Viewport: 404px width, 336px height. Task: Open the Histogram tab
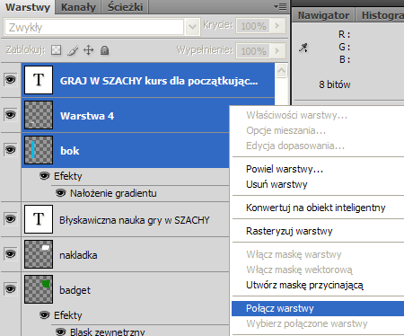click(x=381, y=15)
